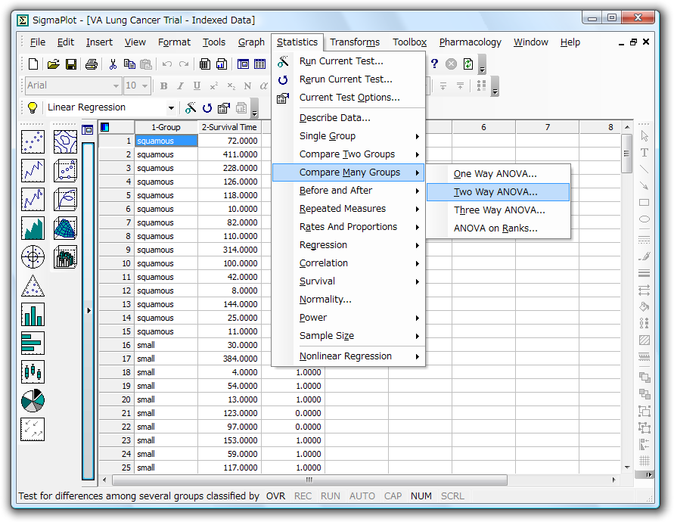Expand the Single Group submenu
The height and width of the screenshot is (522, 674).
(x=349, y=136)
